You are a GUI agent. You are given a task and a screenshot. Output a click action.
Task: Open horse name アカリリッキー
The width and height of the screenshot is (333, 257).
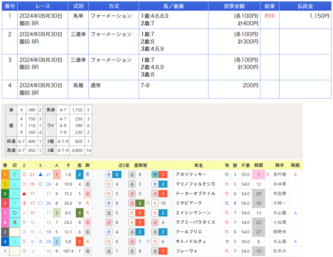(x=191, y=174)
